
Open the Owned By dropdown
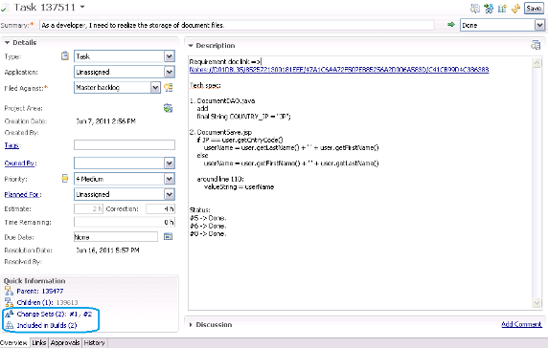click(170, 163)
